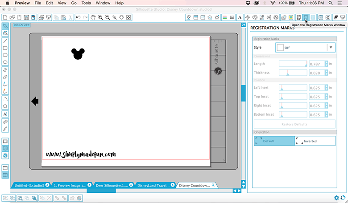This screenshot has width=348, height=203.
Task: Open the Grid Settings window icon
Action: tap(313, 17)
